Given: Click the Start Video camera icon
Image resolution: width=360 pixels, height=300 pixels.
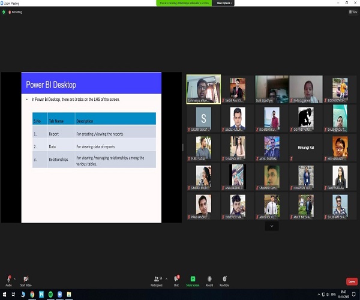Looking at the screenshot, I should [26, 278].
